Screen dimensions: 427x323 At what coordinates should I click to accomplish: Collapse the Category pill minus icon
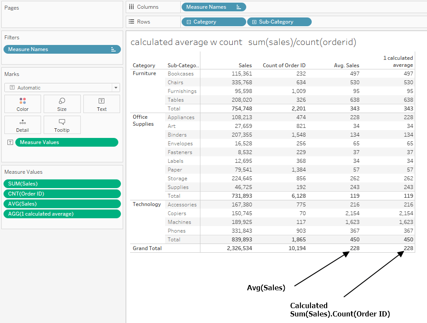[189, 22]
